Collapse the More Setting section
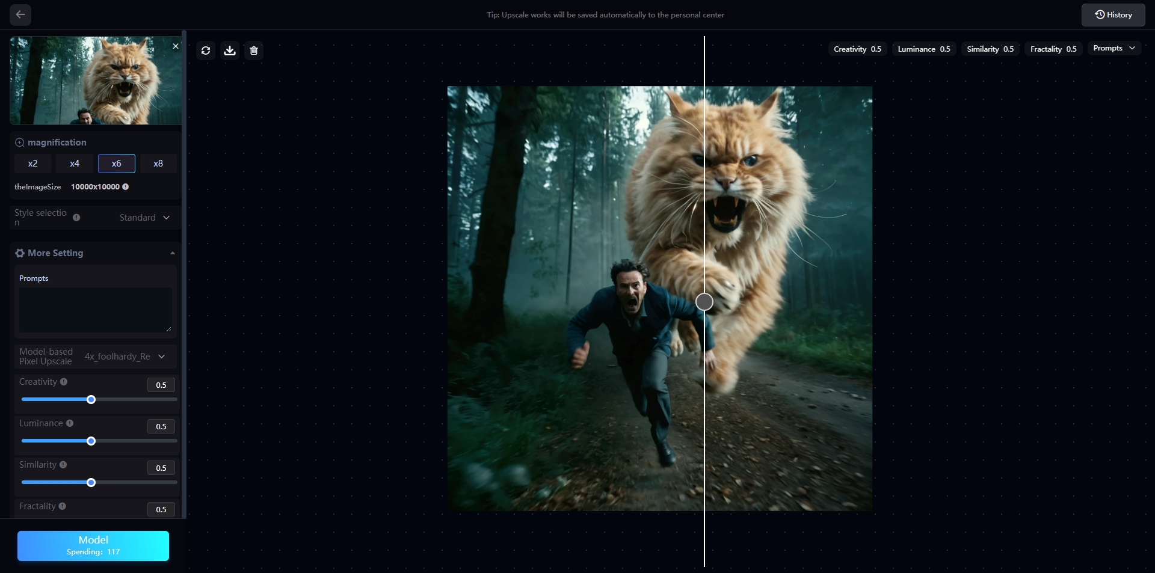 click(x=172, y=253)
